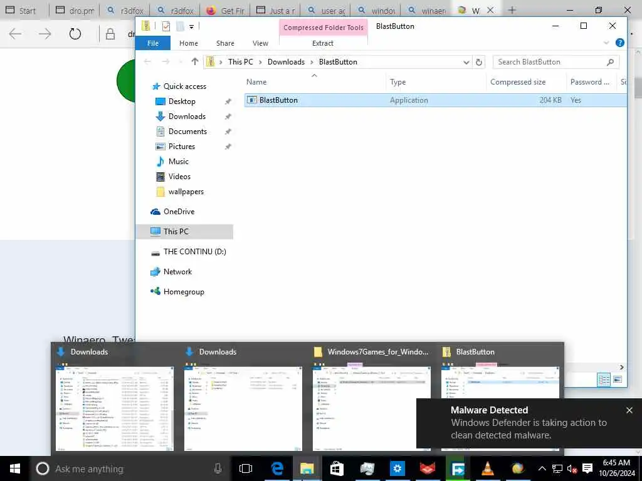Screen dimensions: 642x481
Task: Click the Explorer Forward arrow button
Action: tap(166, 62)
